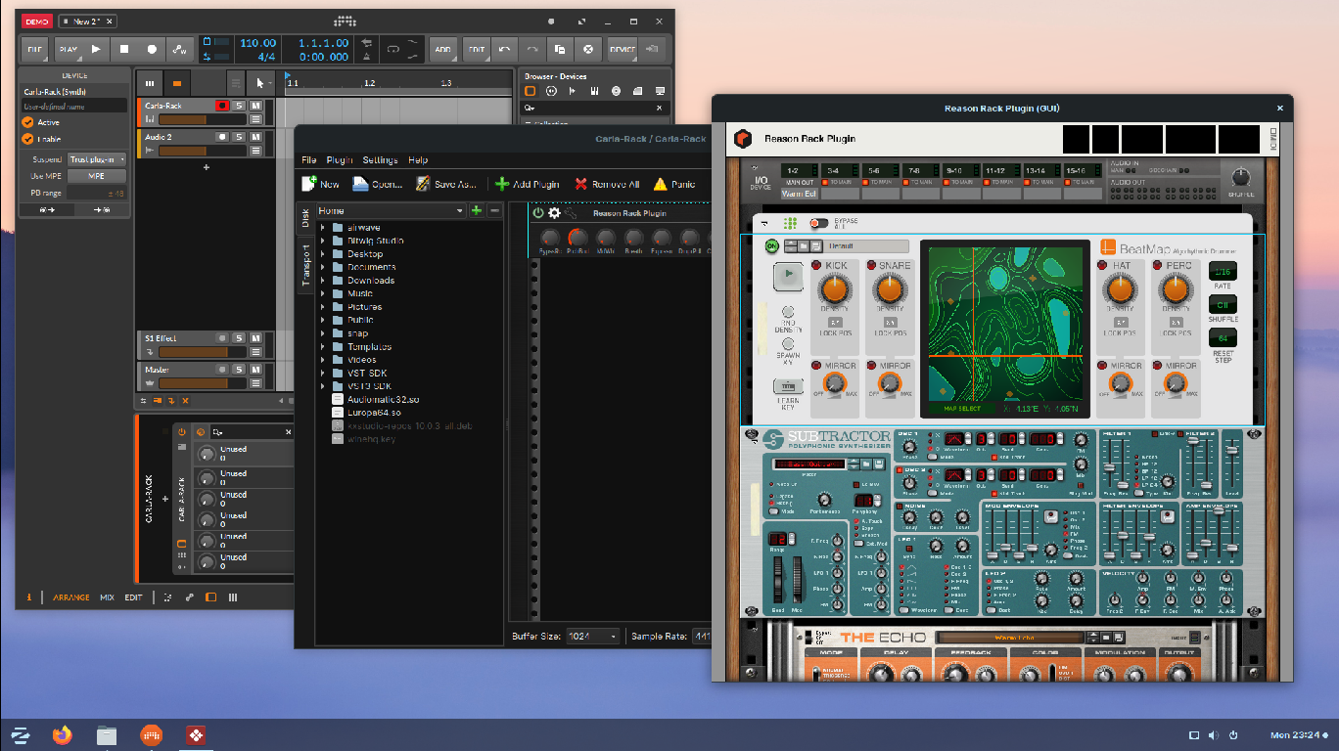Click the green plus next to Home
This screenshot has height=751, width=1339.
(477, 210)
